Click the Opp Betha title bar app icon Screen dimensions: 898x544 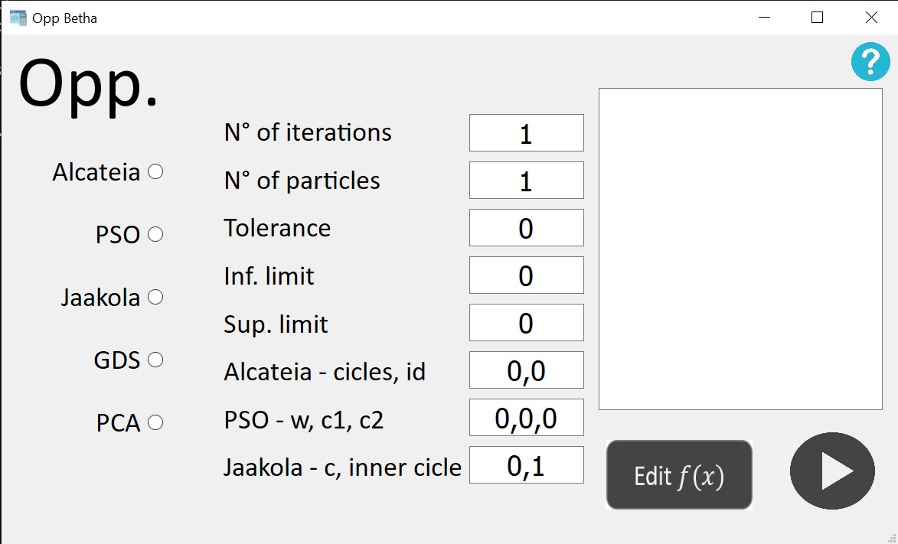(x=18, y=17)
